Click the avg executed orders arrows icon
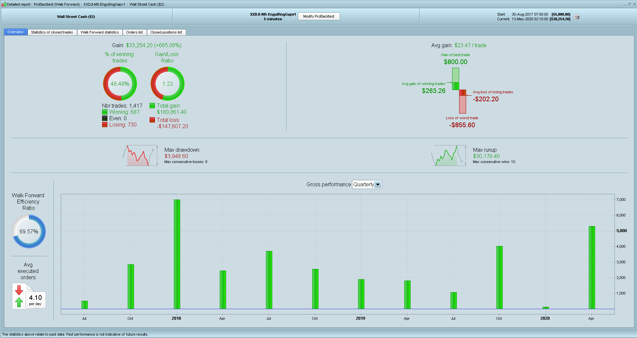The height and width of the screenshot is (338, 637). 19,296
